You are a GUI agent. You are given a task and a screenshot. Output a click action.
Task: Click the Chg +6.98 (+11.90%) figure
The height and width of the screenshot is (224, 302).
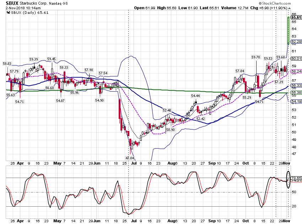pyautogui.click(x=269, y=8)
